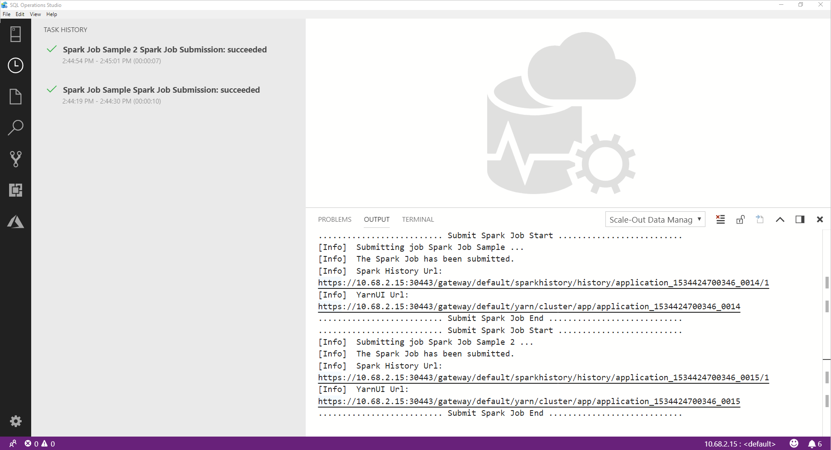Open YarnUI URL ending in application_1534424700346_0015
831x450 pixels.
point(529,401)
